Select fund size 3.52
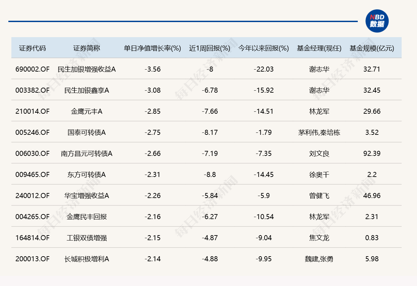 [x=372, y=132]
